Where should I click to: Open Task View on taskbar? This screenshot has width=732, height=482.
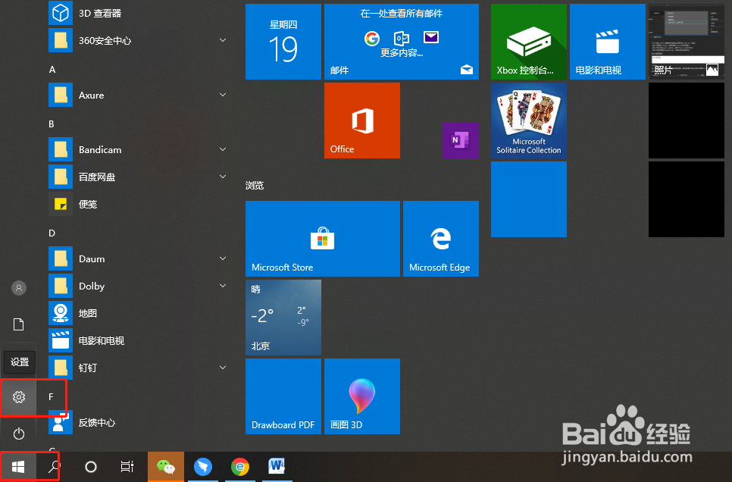click(127, 467)
